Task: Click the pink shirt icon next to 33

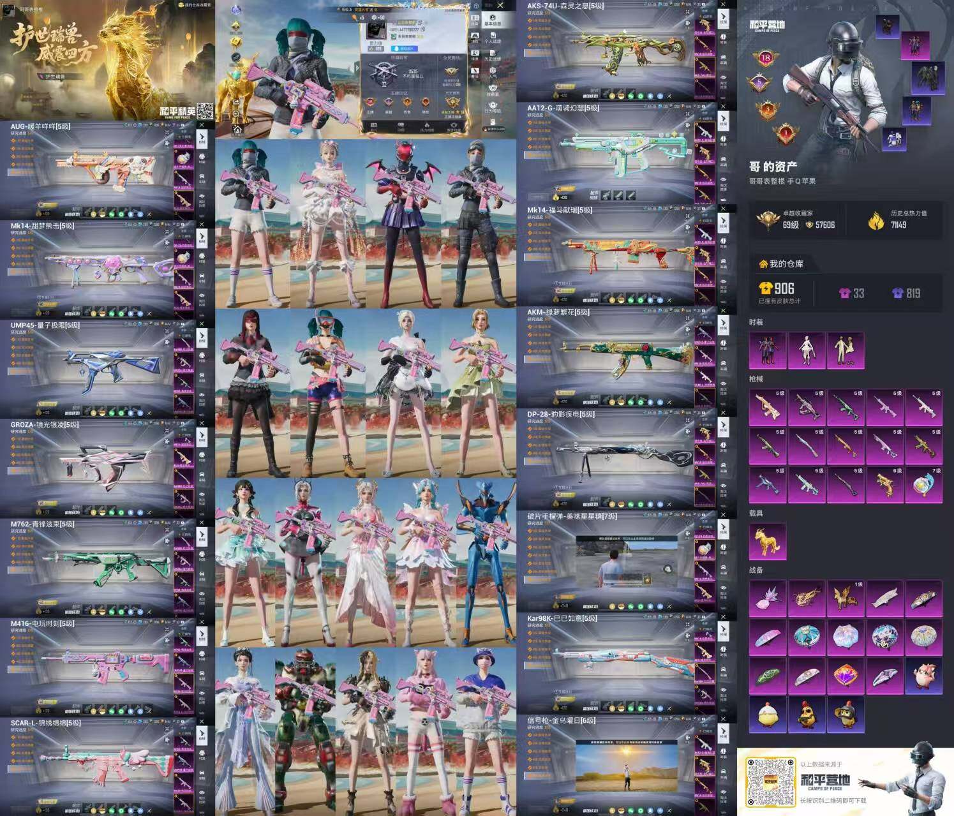Action: point(844,293)
